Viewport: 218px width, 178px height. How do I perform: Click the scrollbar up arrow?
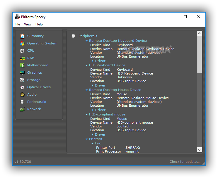[x=199, y=33]
